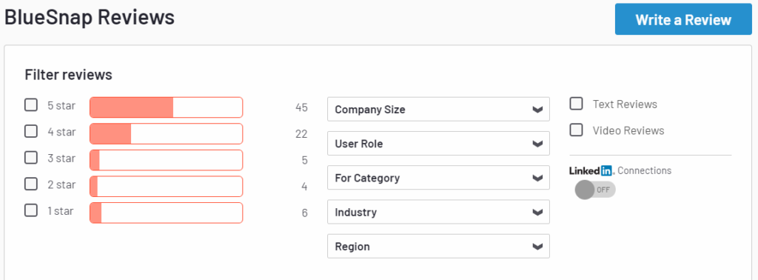Click the Write a Review button
This screenshot has height=280, width=758.
pyautogui.click(x=683, y=19)
